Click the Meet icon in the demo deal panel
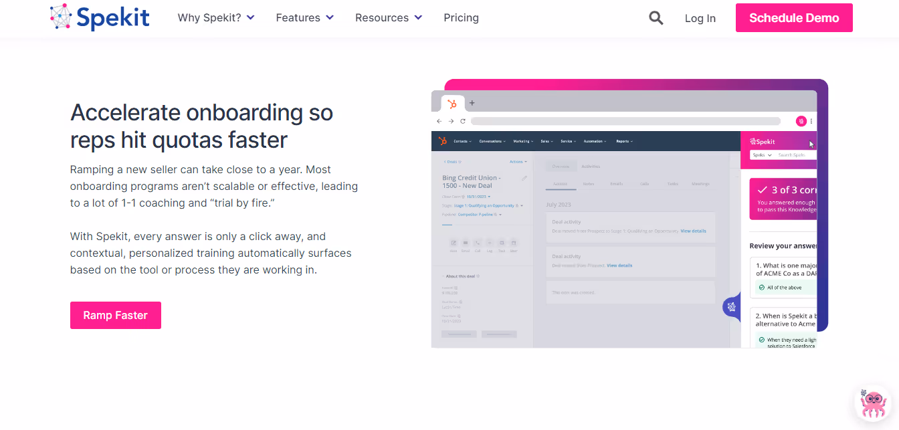The height and width of the screenshot is (430, 899). [514, 243]
